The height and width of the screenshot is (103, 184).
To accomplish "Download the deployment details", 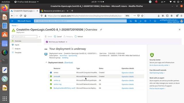I will pyautogui.click(x=68, y=63).
